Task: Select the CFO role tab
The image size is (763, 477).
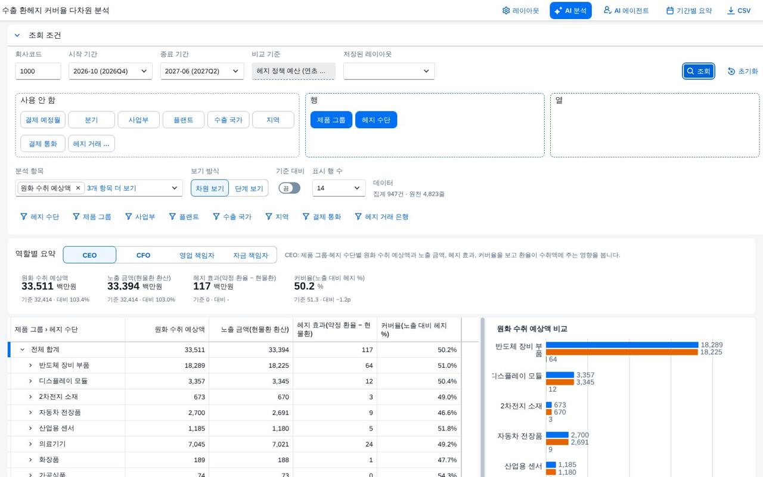Action: (x=143, y=255)
